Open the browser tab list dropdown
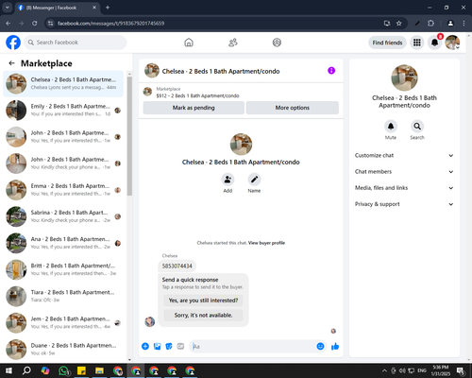472x378 pixels. [x=8, y=8]
